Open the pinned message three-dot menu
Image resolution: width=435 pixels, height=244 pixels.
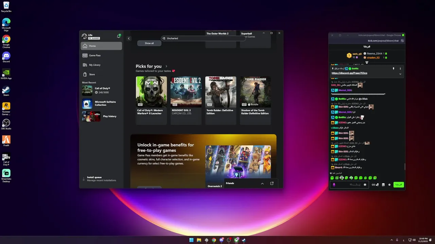tap(400, 69)
